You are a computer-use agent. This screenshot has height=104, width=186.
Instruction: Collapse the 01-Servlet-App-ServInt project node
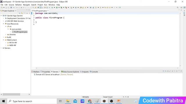tap(1, 16)
